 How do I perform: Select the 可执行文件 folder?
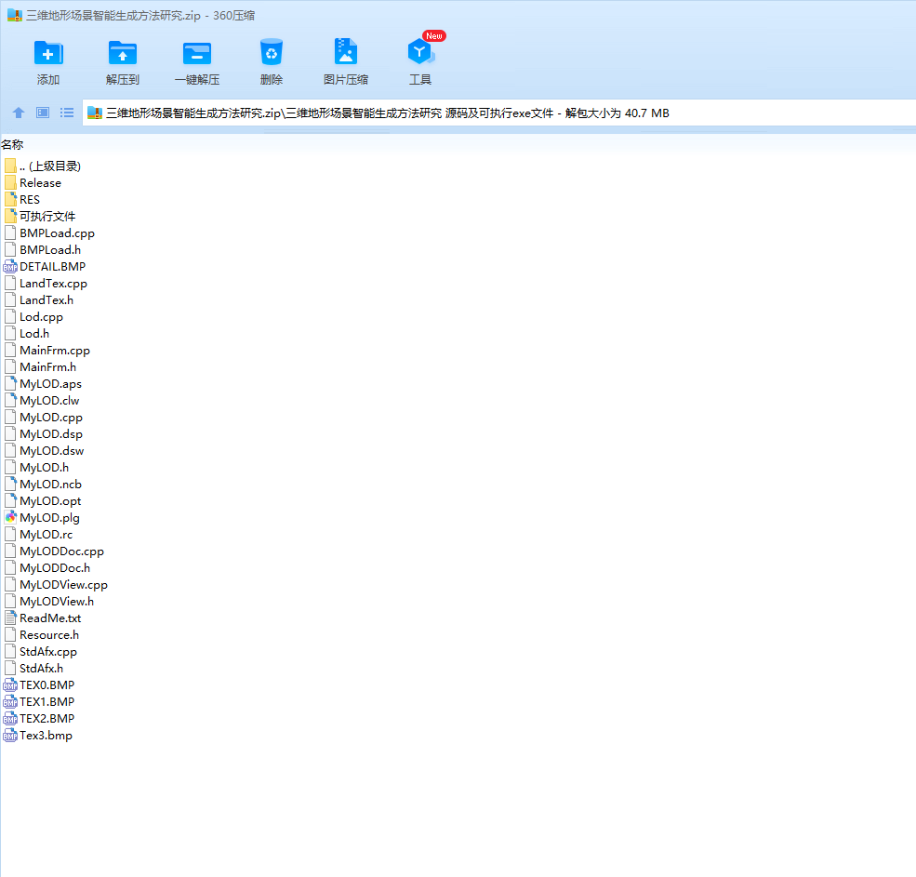pyautogui.click(x=40, y=216)
